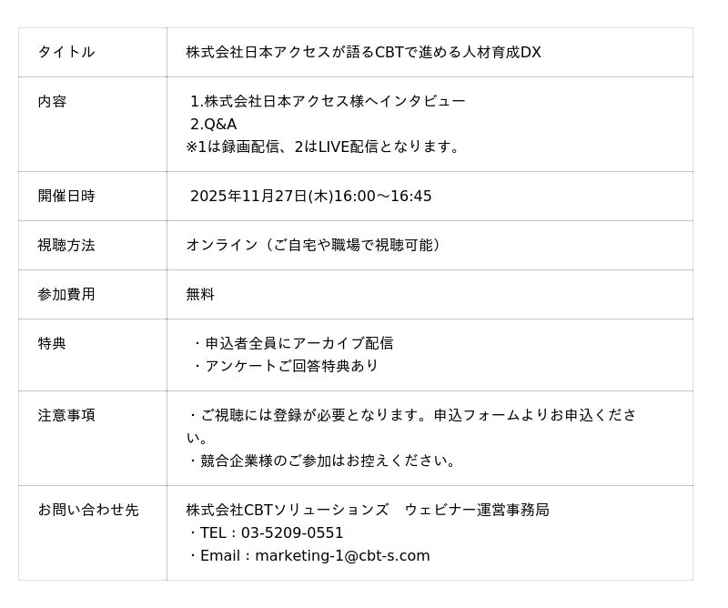Select the date 2025年11月27日(木)16:00～16:45
Screen dimensions: 728x608
tap(310, 196)
